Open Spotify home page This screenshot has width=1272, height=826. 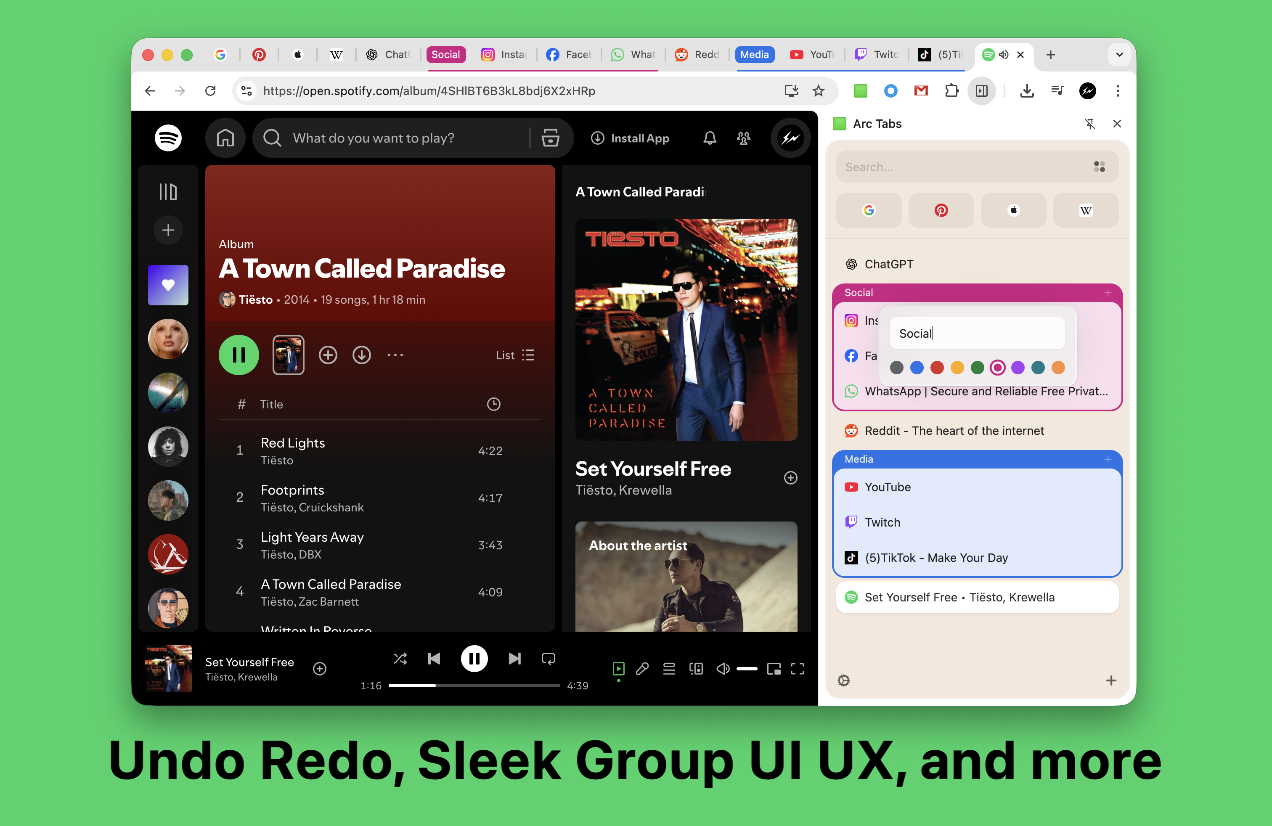pyautogui.click(x=225, y=138)
